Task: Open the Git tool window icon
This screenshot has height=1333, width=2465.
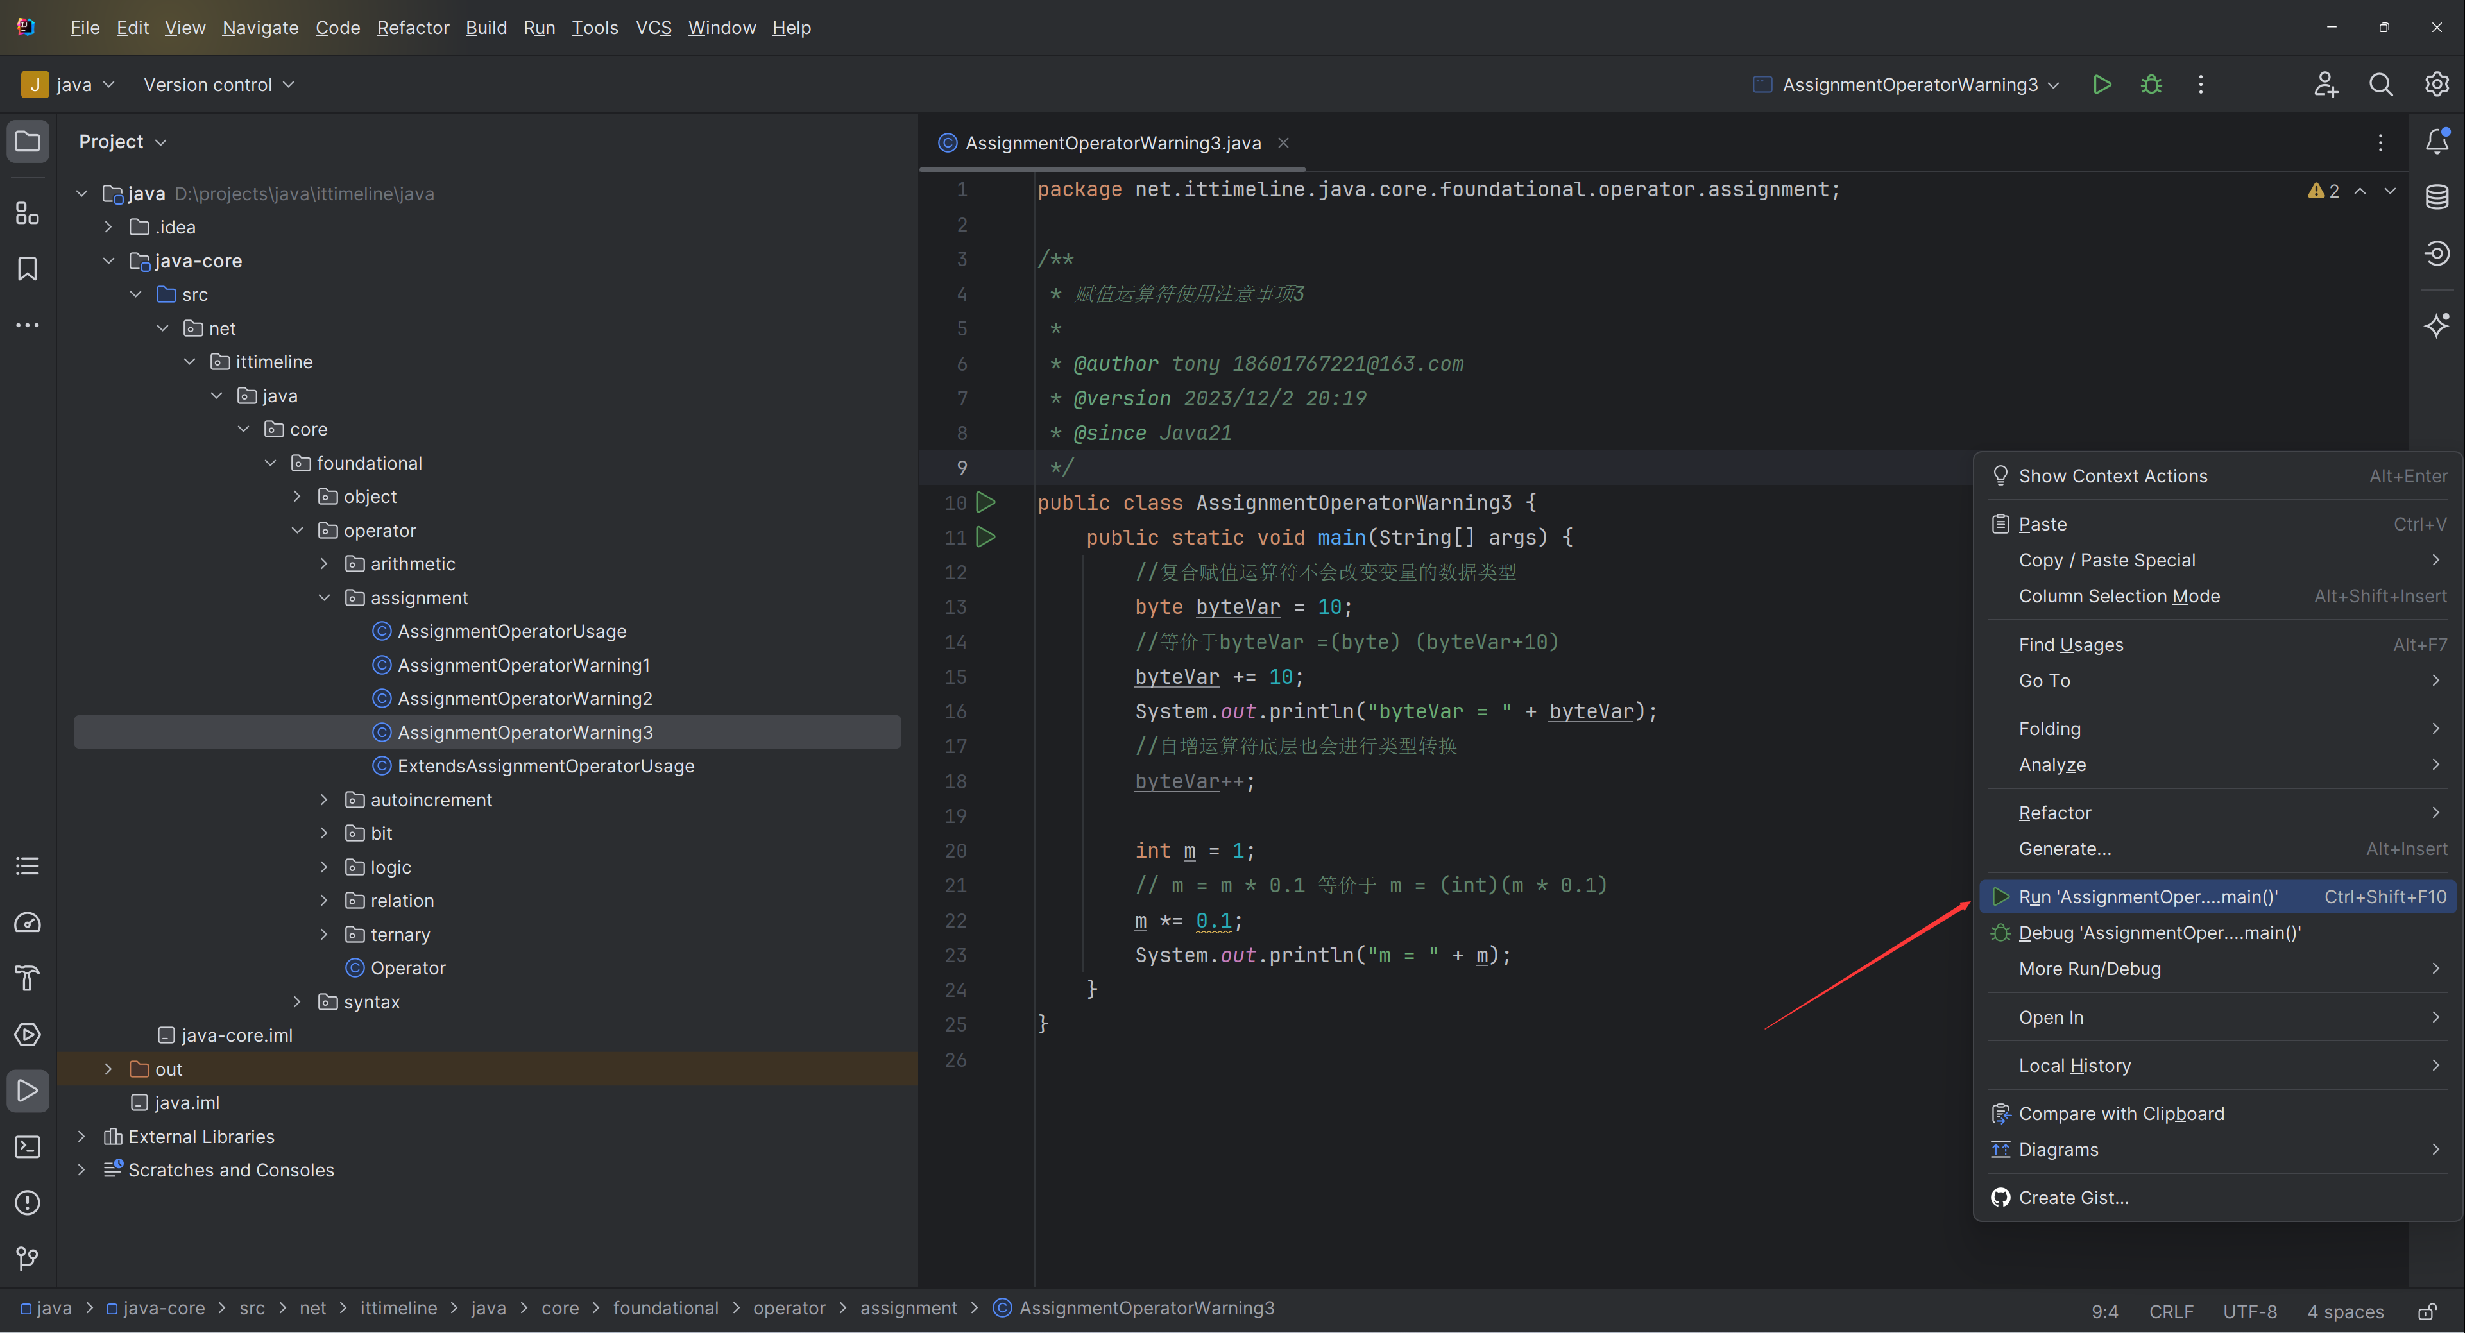Action: 28,1259
